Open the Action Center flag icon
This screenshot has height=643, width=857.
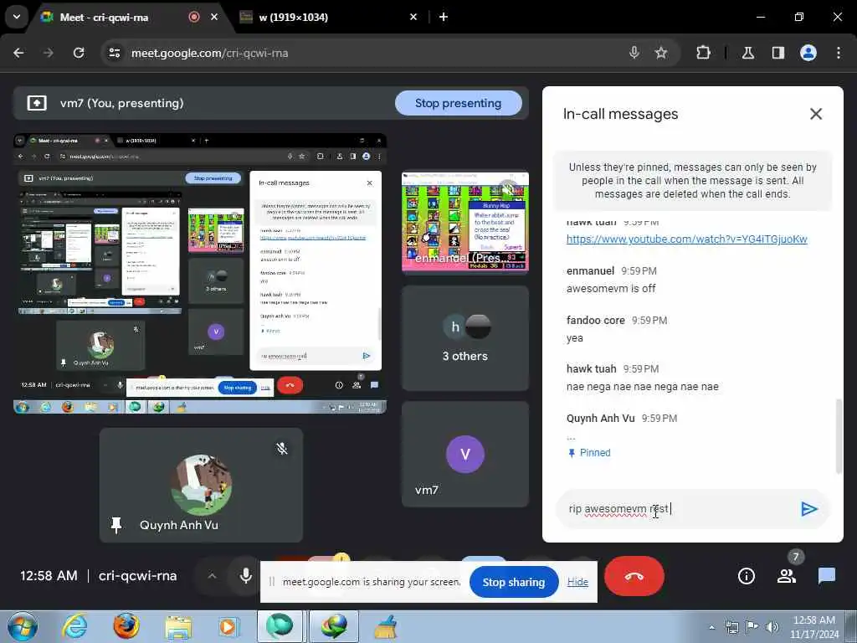click(752, 627)
